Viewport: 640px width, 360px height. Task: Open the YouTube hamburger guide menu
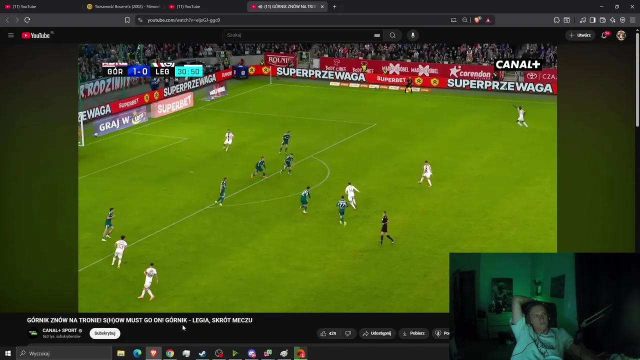[10, 35]
